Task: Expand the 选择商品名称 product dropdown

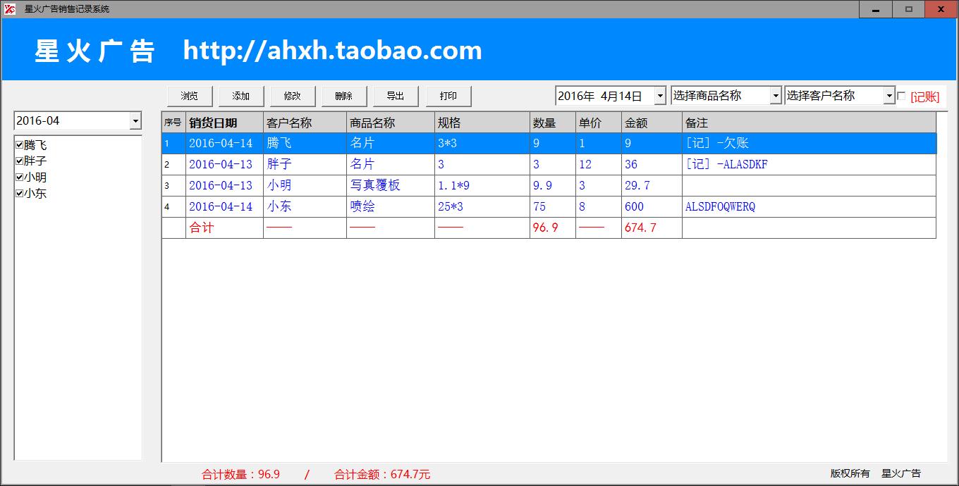Action: click(775, 96)
